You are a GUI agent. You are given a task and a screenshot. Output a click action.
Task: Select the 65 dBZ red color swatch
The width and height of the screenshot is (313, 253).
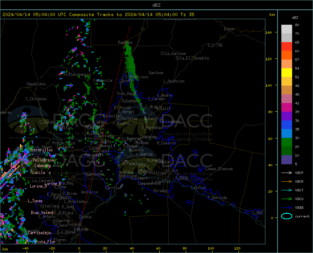tap(287, 47)
